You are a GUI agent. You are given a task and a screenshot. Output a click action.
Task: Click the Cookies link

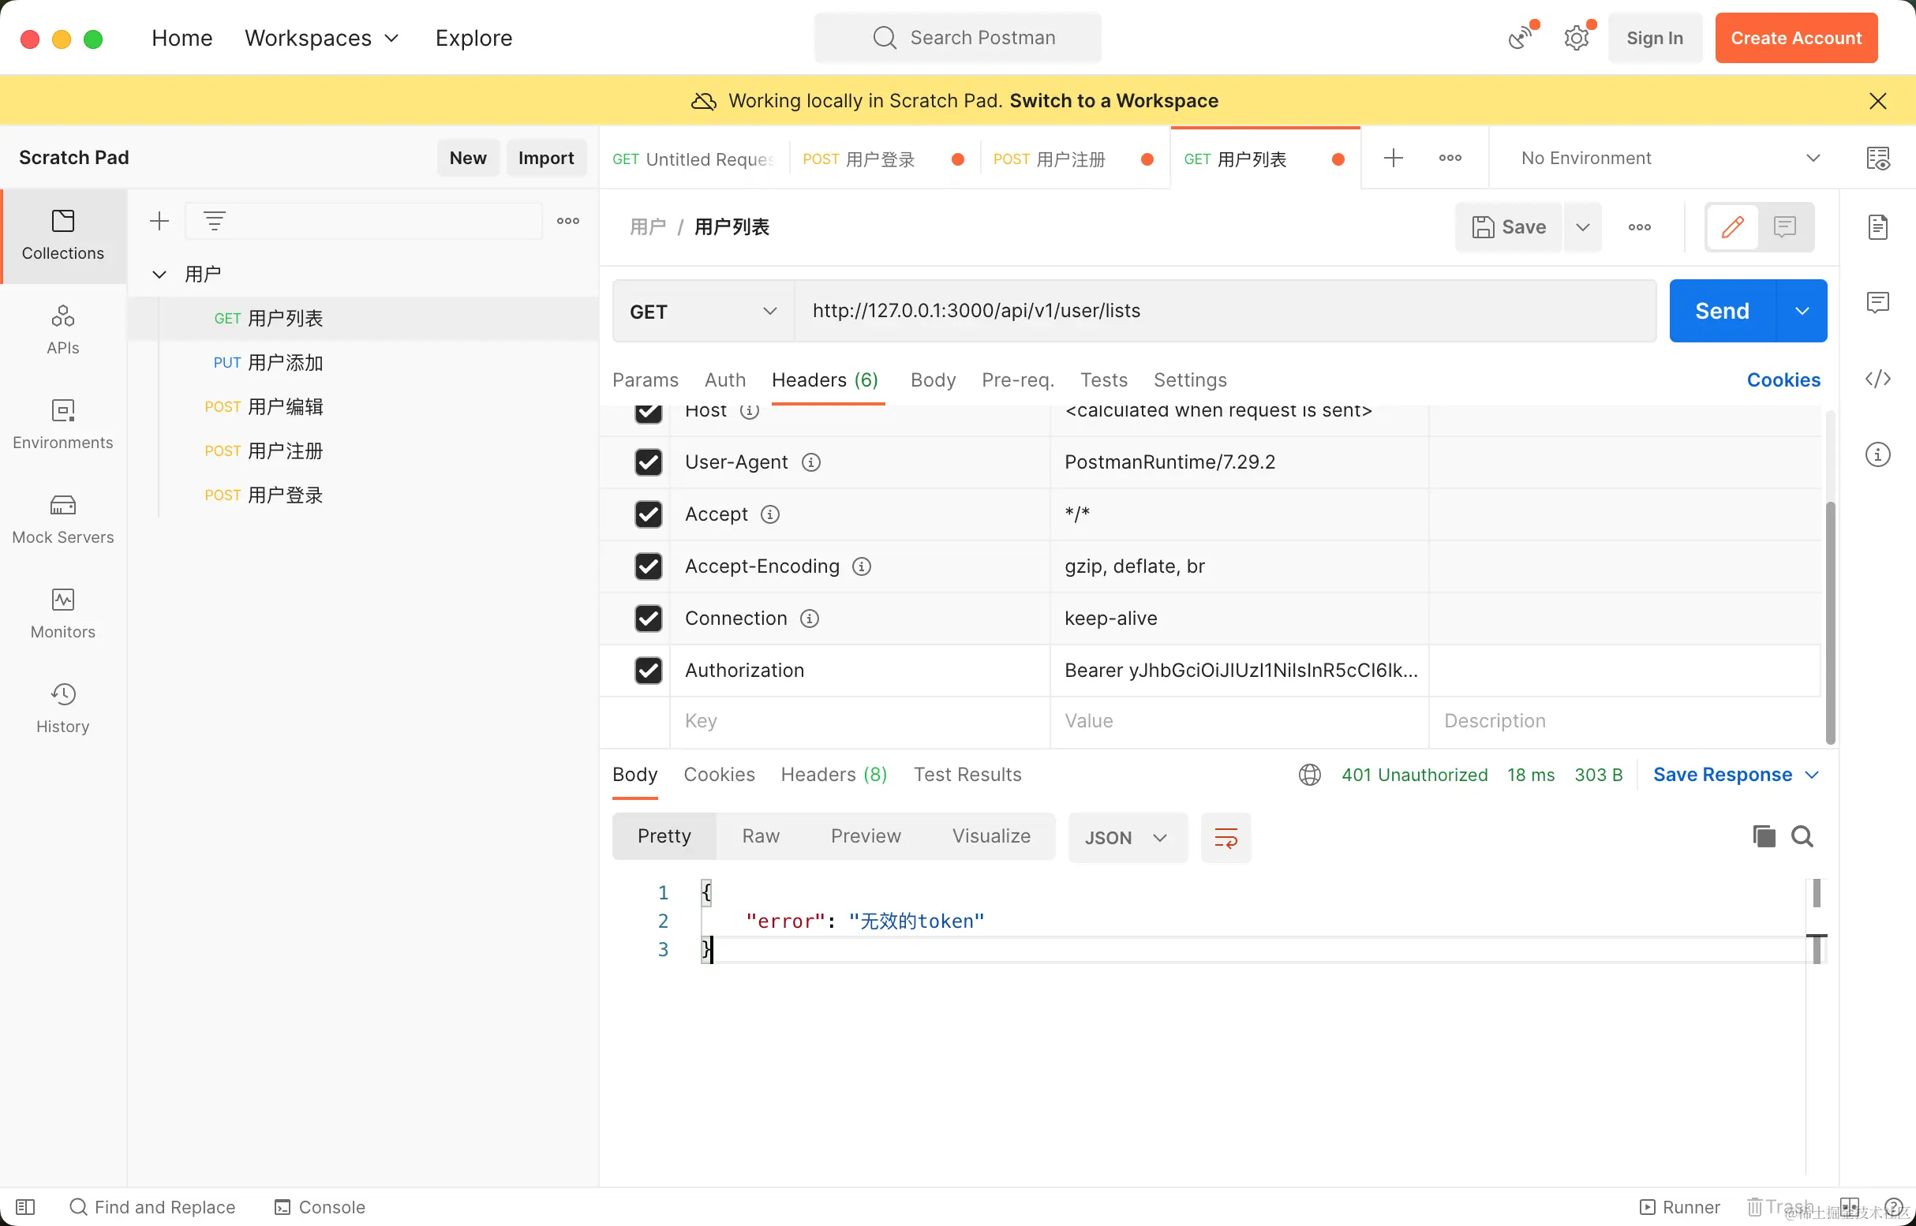coord(1783,379)
